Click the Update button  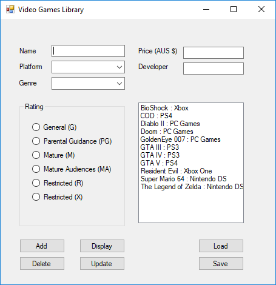click(102, 264)
